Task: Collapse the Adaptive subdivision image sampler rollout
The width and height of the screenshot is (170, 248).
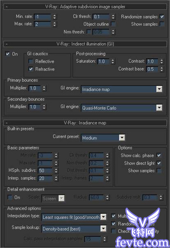Action: click(x=85, y=7)
